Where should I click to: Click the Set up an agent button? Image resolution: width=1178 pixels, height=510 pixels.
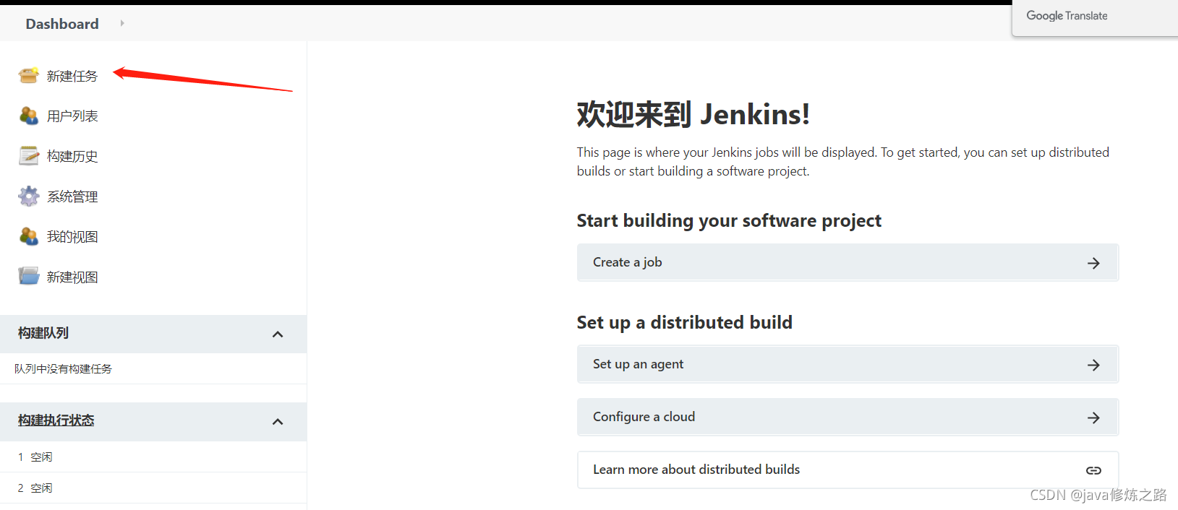click(848, 364)
